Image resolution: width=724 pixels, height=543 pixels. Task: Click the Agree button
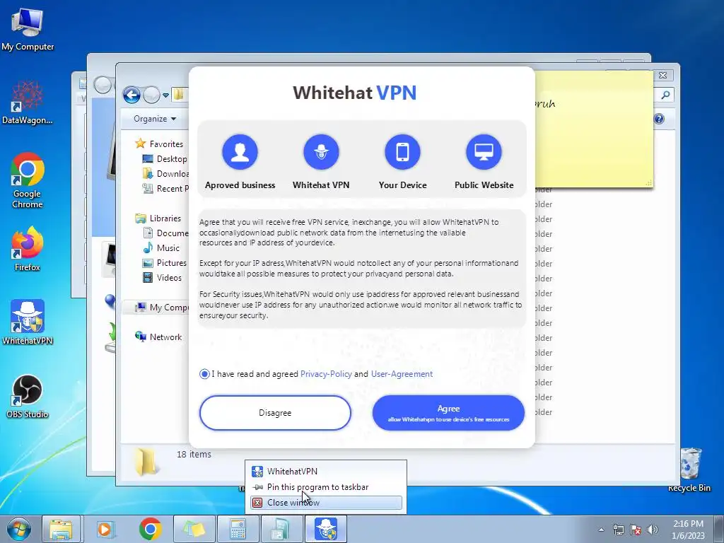point(448,413)
